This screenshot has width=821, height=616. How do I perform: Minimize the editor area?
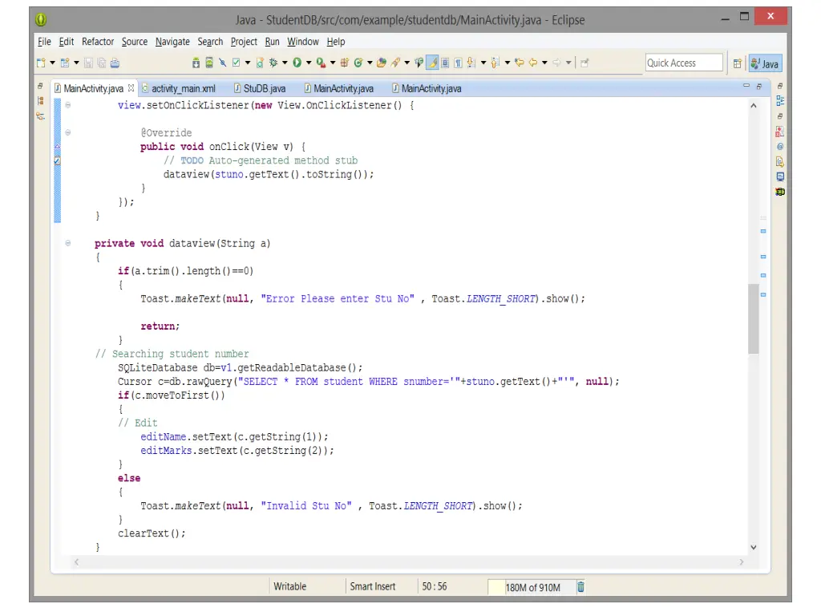pos(746,85)
